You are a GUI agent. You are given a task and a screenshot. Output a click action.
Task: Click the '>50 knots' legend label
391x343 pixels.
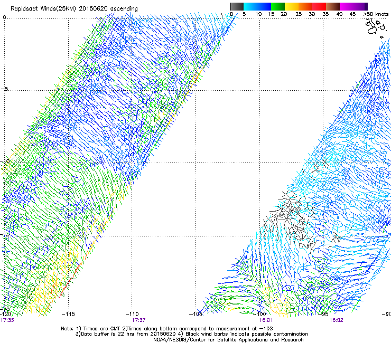click(x=376, y=14)
